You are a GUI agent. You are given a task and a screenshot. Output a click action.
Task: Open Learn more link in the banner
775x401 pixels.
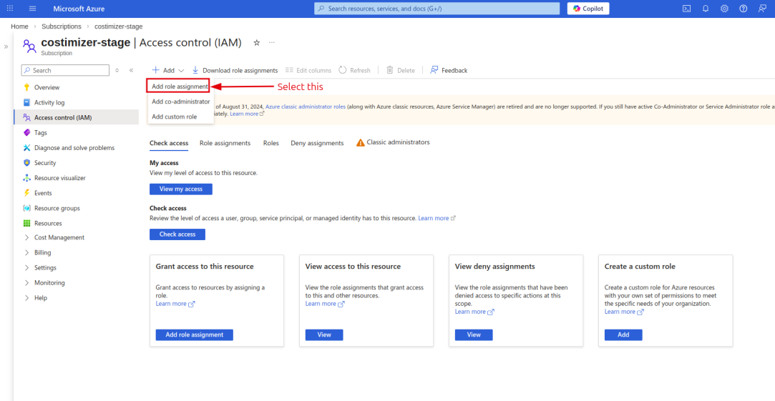(247, 114)
